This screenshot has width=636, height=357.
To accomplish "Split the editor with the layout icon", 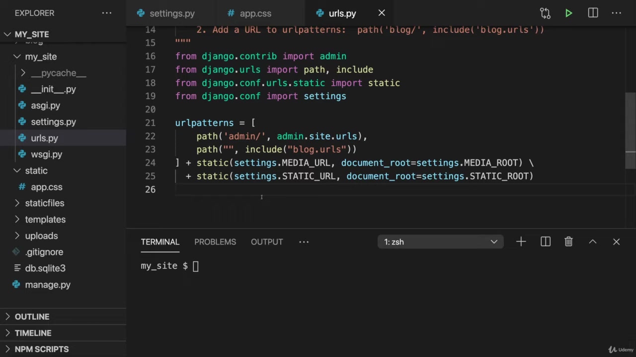I will [x=593, y=13].
